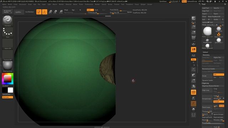This screenshot has height=128, width=228.
Task: Toggle Live Boolean mode
Action: click(x=30, y=12)
